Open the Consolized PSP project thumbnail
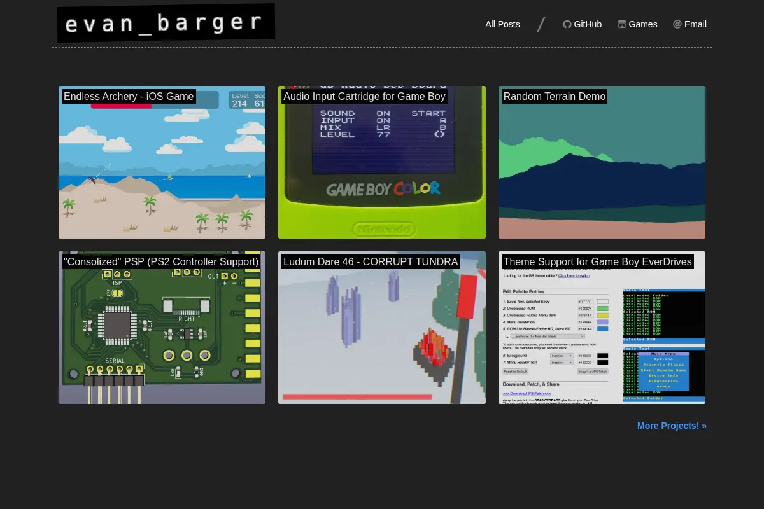The image size is (764, 509). (x=162, y=328)
